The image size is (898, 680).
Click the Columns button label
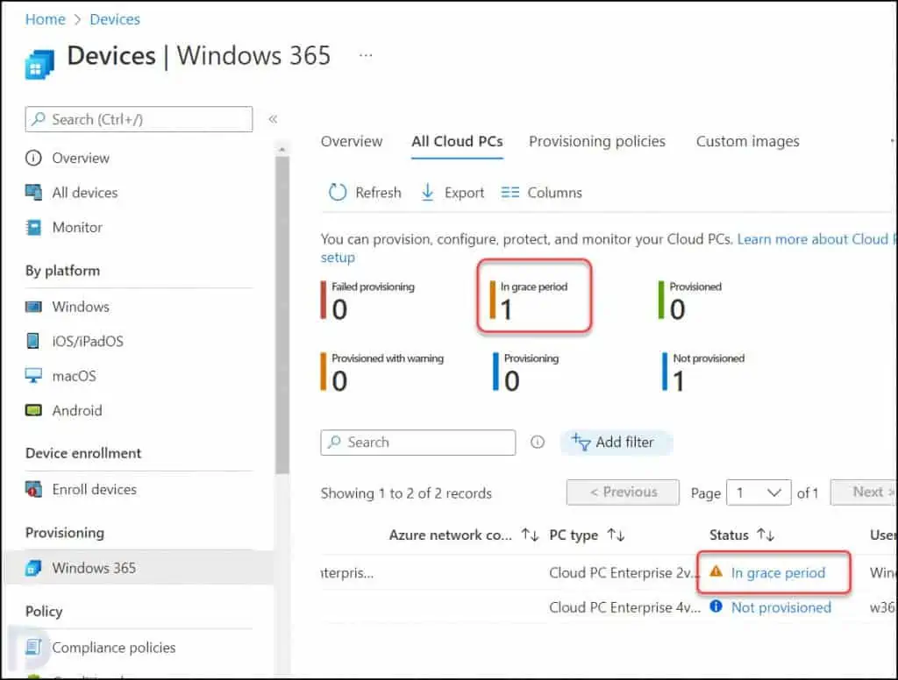(554, 193)
